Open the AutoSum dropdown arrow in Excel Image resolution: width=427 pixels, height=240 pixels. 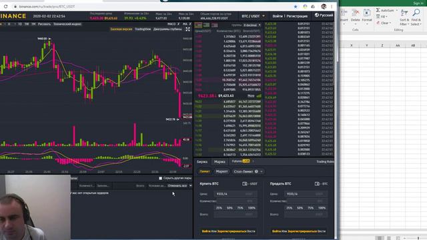point(397,11)
